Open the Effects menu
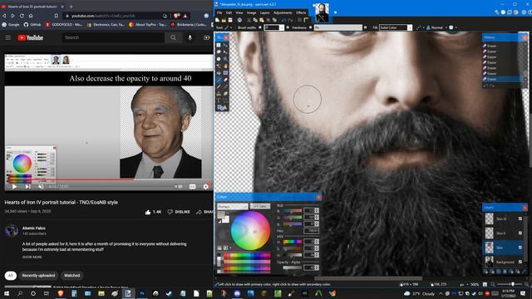Viewport: 532px width, 299px height. point(301,12)
